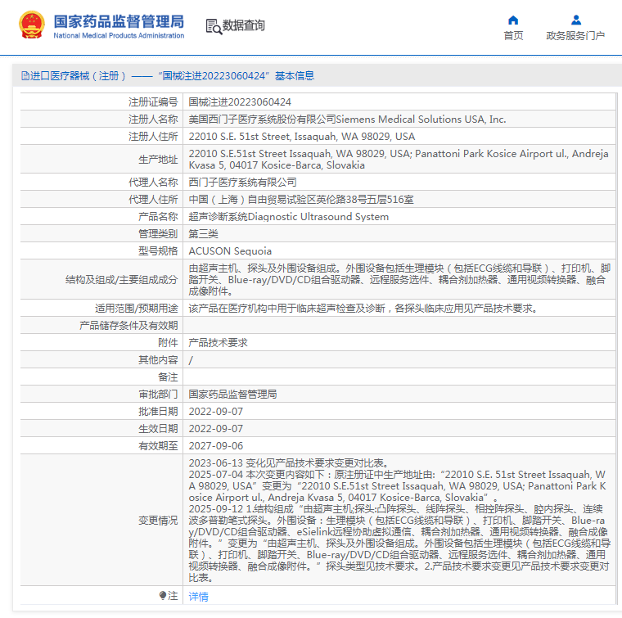Click the registration number 国械注进20223060424 value
This screenshot has width=622, height=618.
pos(240,102)
